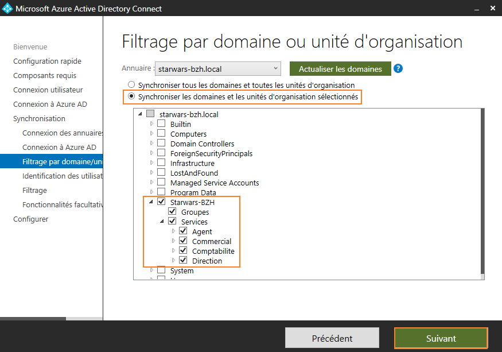Check the Infrastructure checkbox

tap(161, 163)
